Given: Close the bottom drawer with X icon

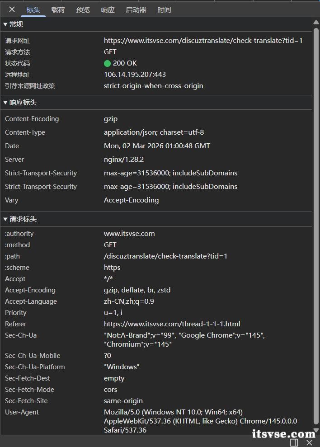Looking at the screenshot, I should pyautogui.click(x=310, y=442).
